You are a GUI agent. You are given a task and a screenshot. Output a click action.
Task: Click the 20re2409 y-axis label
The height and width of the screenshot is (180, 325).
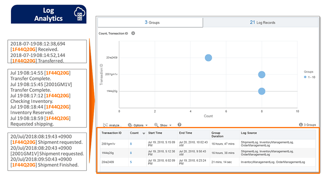112,58
